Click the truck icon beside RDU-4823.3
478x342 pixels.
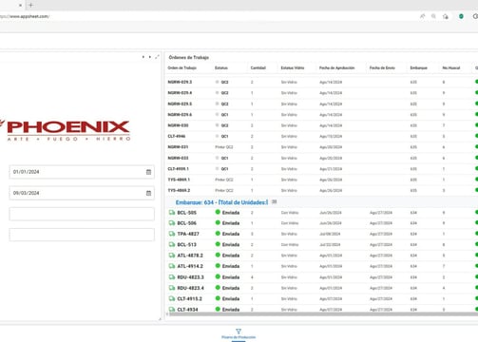pos(172,277)
